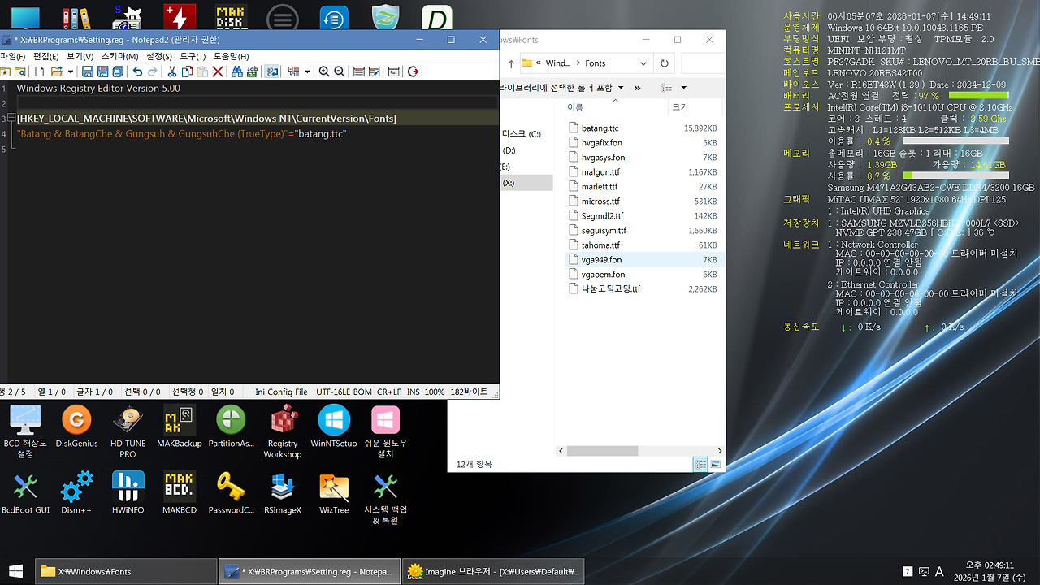Switch Explorer to large icons view icon
This screenshot has width=1040, height=585.
coord(715,464)
